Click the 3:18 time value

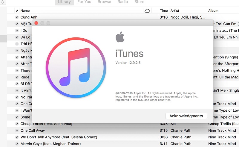[x=164, y=17]
